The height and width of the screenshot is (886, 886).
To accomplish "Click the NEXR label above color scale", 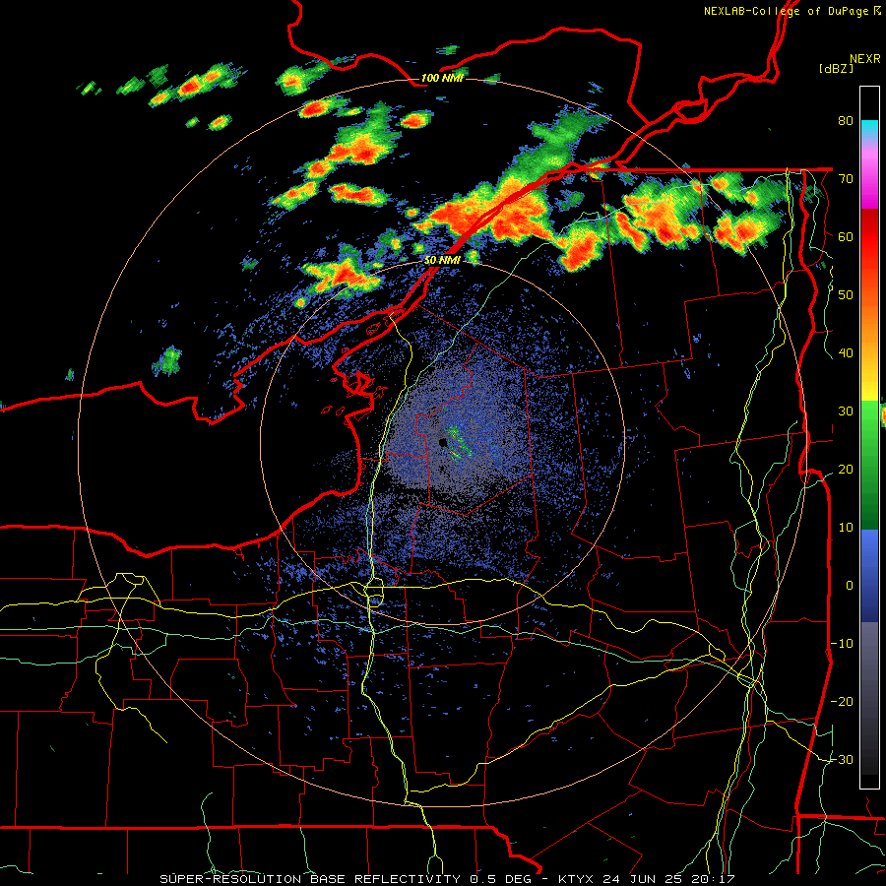I will 864,59.
